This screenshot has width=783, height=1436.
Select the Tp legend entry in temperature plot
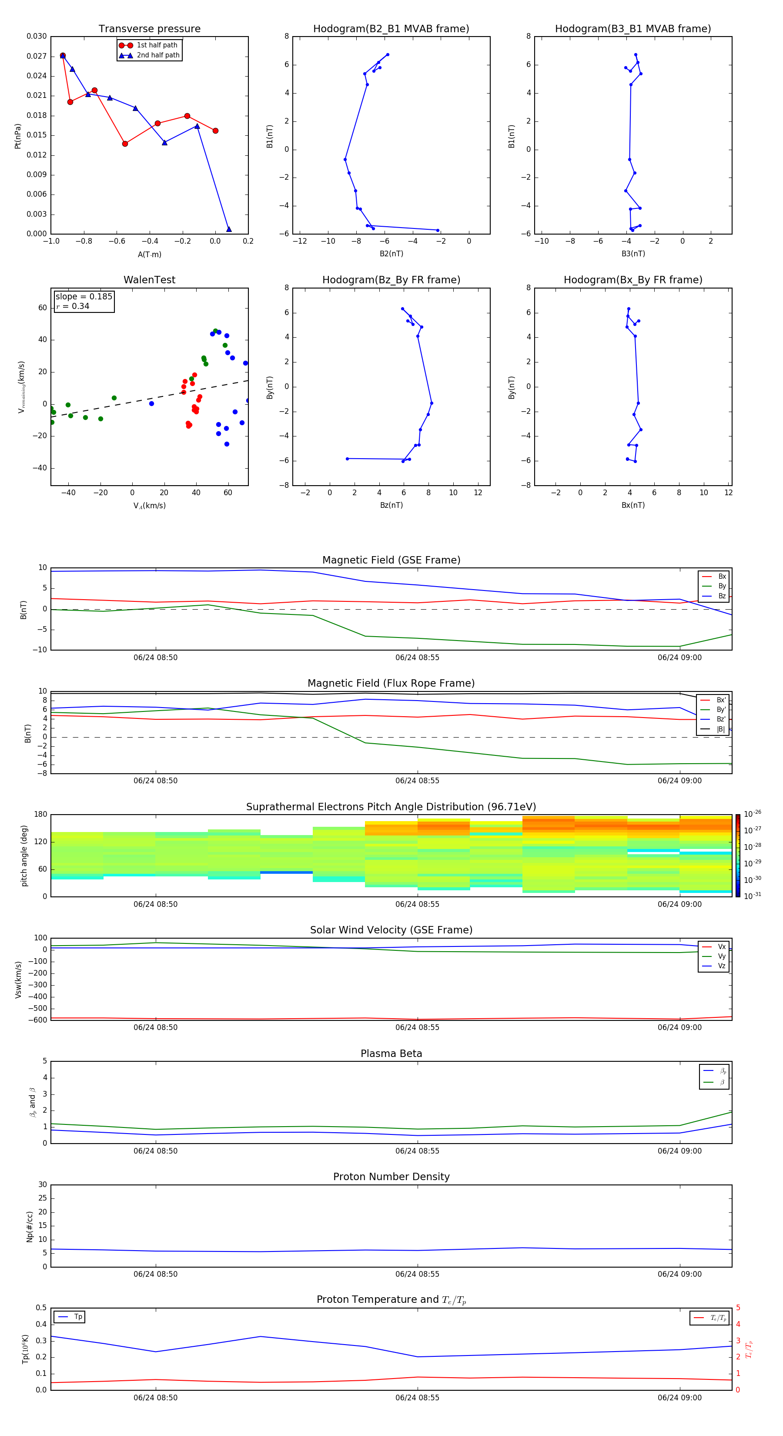click(x=70, y=1317)
